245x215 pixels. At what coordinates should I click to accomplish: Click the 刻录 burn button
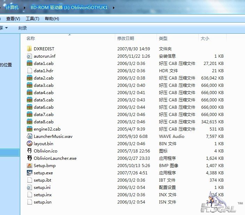tap(23, 28)
